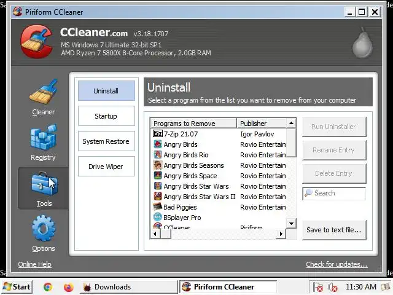The height and width of the screenshot is (295, 393).
Task: Click the horizontal scroll left arrow
Action: (155, 234)
